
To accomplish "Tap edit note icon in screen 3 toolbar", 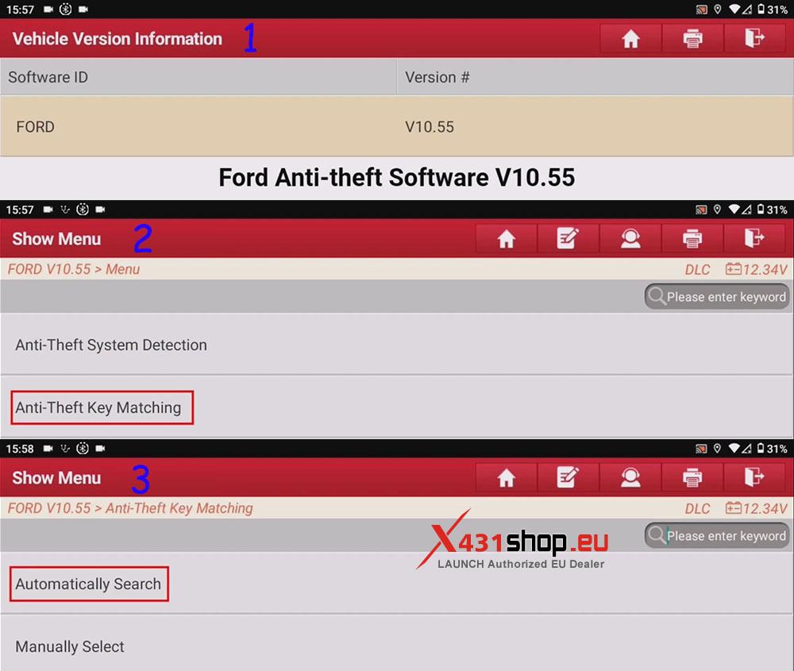I will click(x=568, y=477).
